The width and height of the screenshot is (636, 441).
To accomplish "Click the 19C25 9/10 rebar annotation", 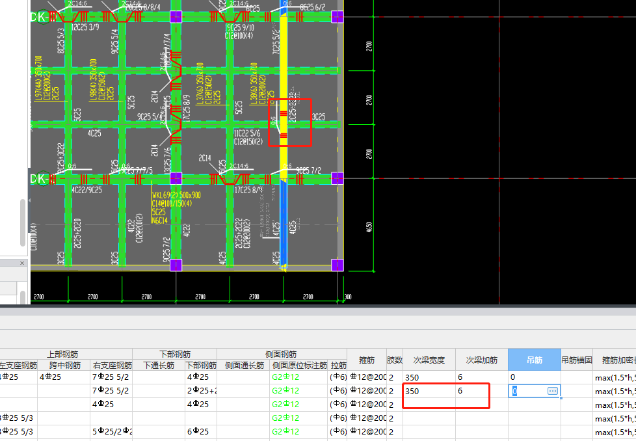I will click(x=240, y=27).
